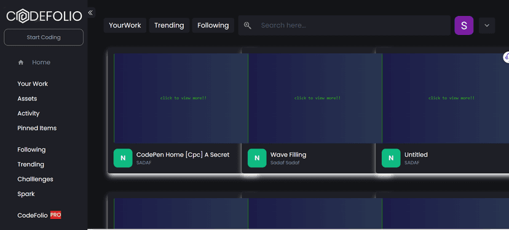The image size is (509, 230).
Task: Open Spark in the sidebar
Action: [x=26, y=194]
